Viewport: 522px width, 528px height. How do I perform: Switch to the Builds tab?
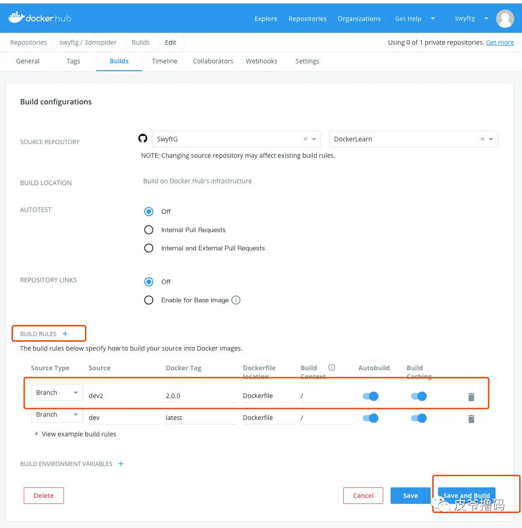click(x=119, y=61)
